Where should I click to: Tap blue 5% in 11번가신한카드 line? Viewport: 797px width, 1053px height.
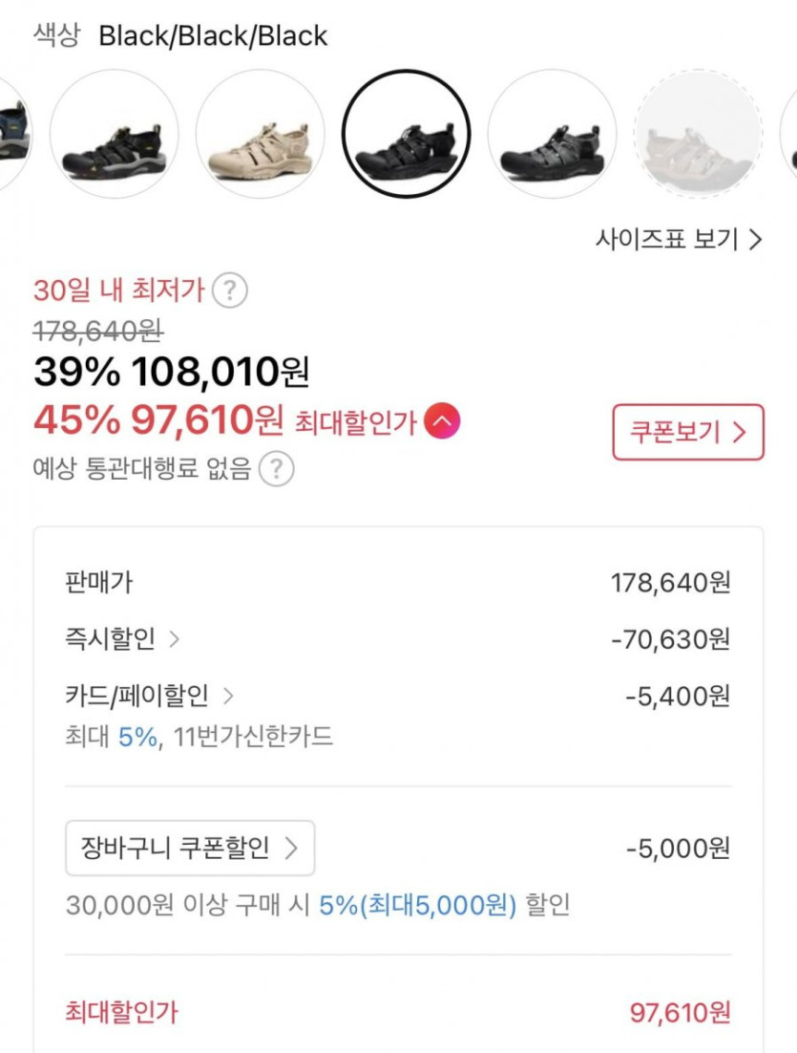(x=137, y=738)
